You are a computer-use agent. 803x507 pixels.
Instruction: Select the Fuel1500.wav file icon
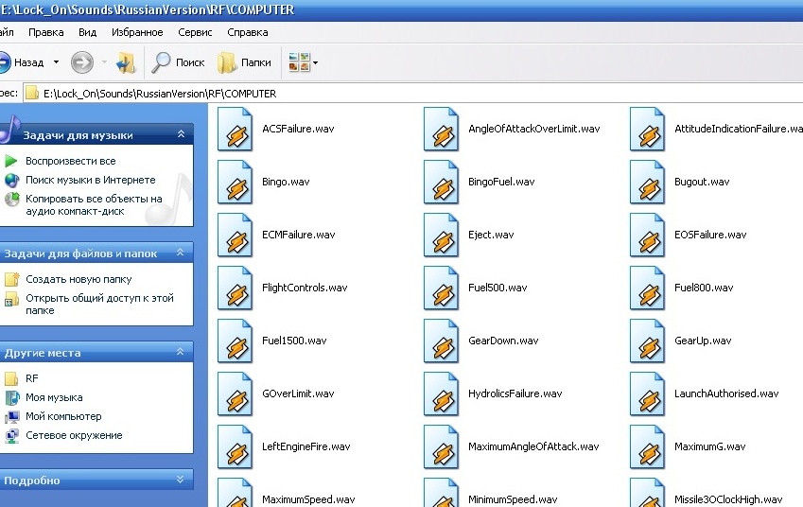[x=236, y=341]
